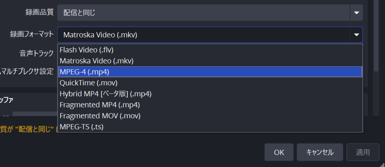This screenshot has height=167, width=385.
Task: Click the 録画フォーマット dropdown arrow
Action: (x=356, y=35)
